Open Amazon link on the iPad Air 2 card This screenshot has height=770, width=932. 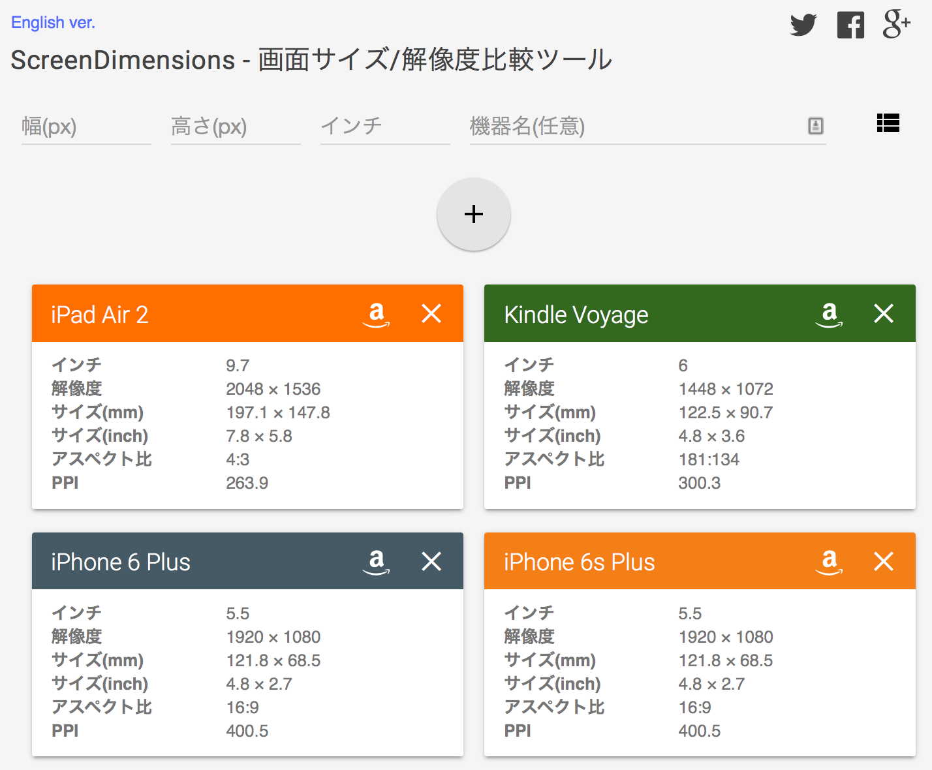coord(376,314)
